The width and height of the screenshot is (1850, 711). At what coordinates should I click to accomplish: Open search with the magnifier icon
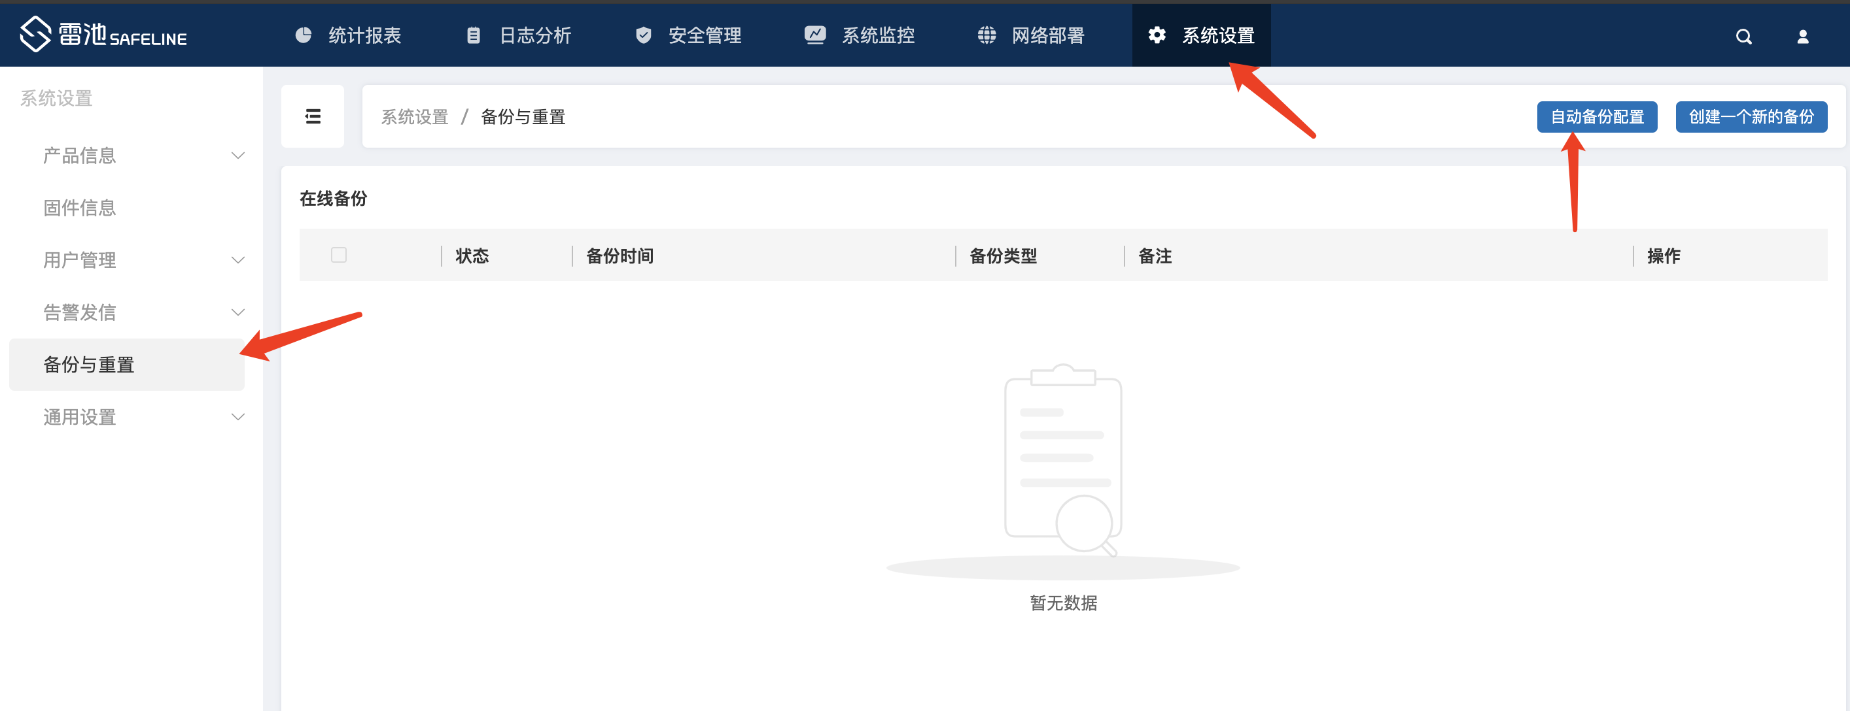(1744, 37)
